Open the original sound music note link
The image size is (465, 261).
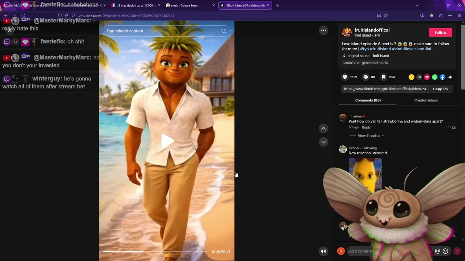click(x=365, y=56)
